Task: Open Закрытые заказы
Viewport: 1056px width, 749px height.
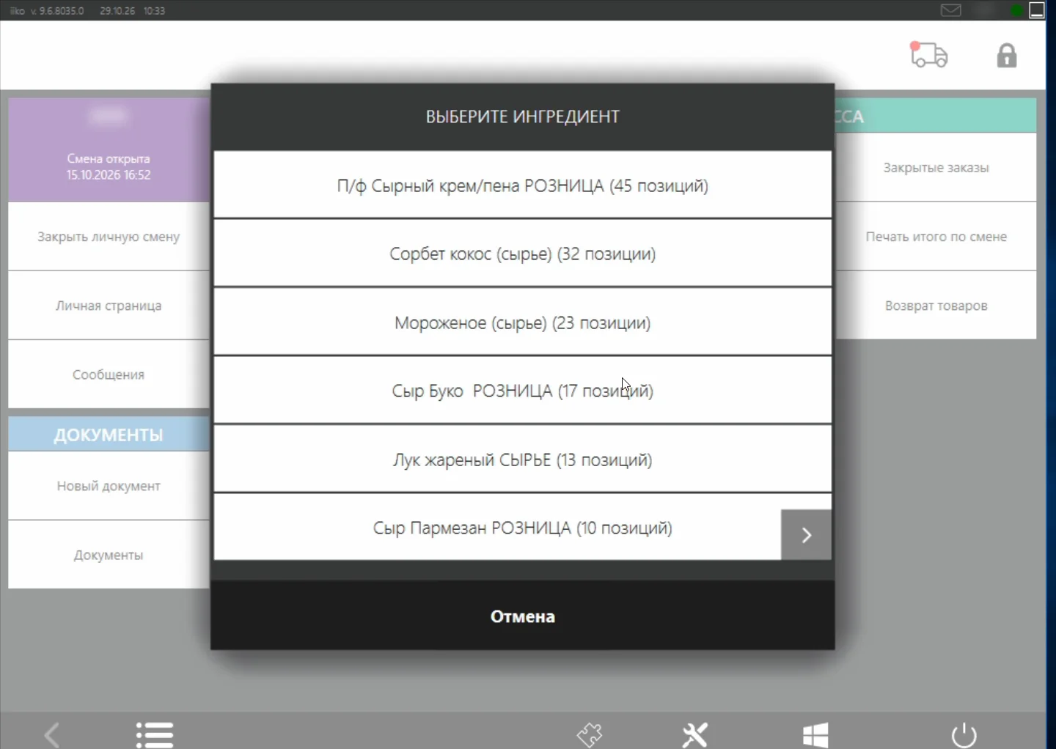Action: coord(936,168)
